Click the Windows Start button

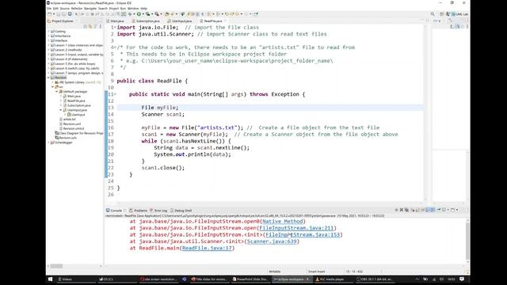click(51, 279)
